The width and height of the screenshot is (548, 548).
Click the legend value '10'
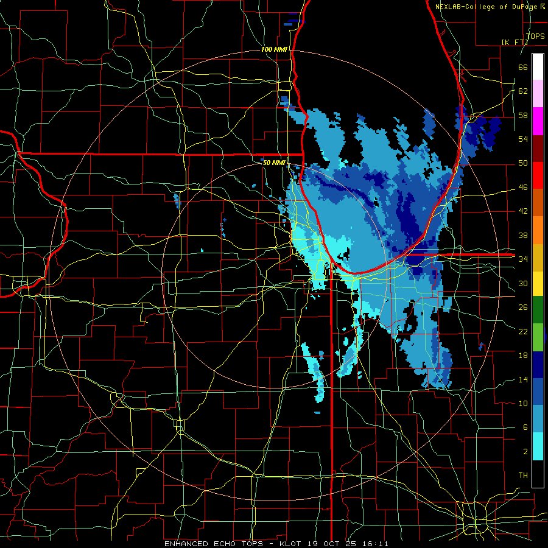pyautogui.click(x=523, y=404)
